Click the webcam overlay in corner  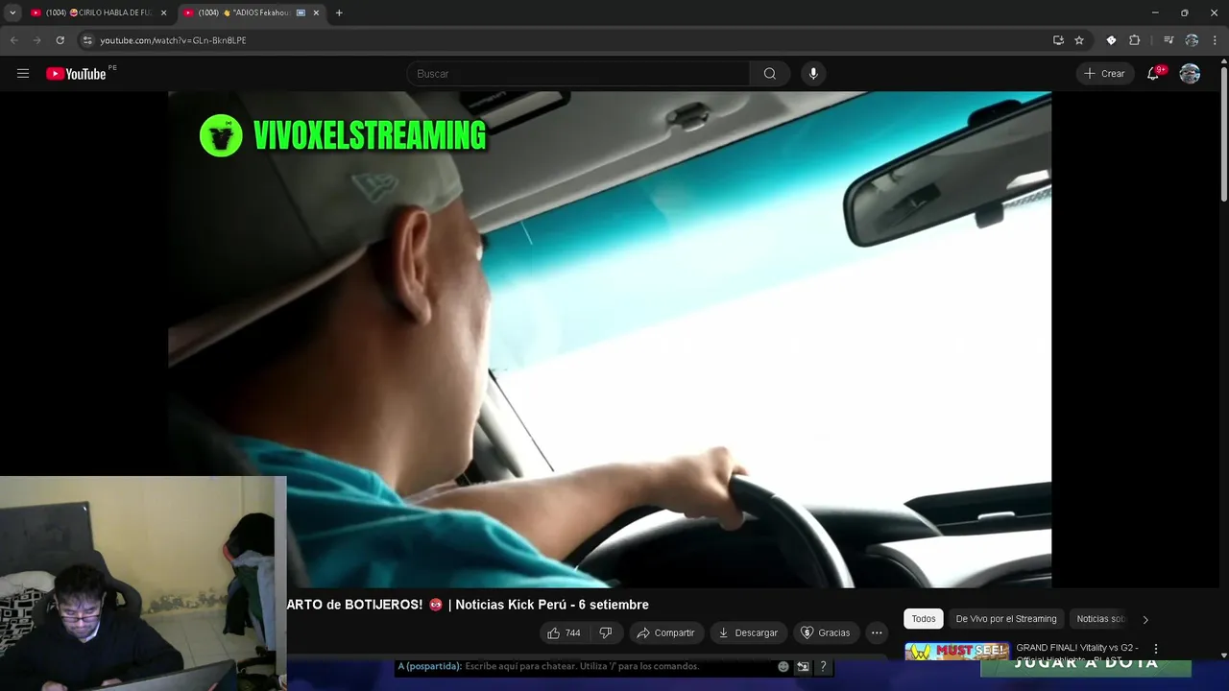click(143, 584)
